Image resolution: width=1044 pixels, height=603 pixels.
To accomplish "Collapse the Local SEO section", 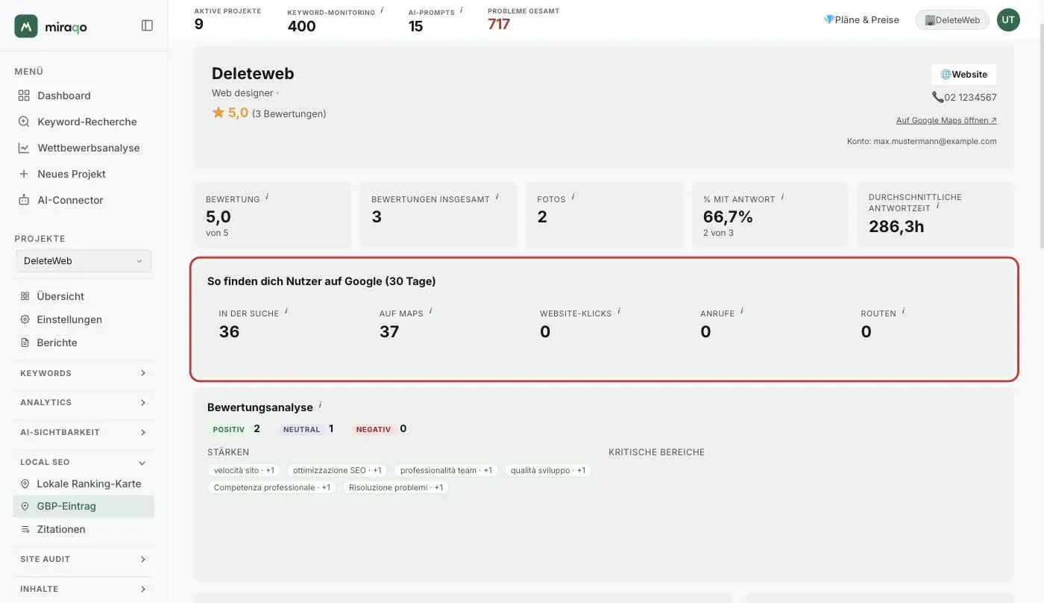I will point(84,462).
